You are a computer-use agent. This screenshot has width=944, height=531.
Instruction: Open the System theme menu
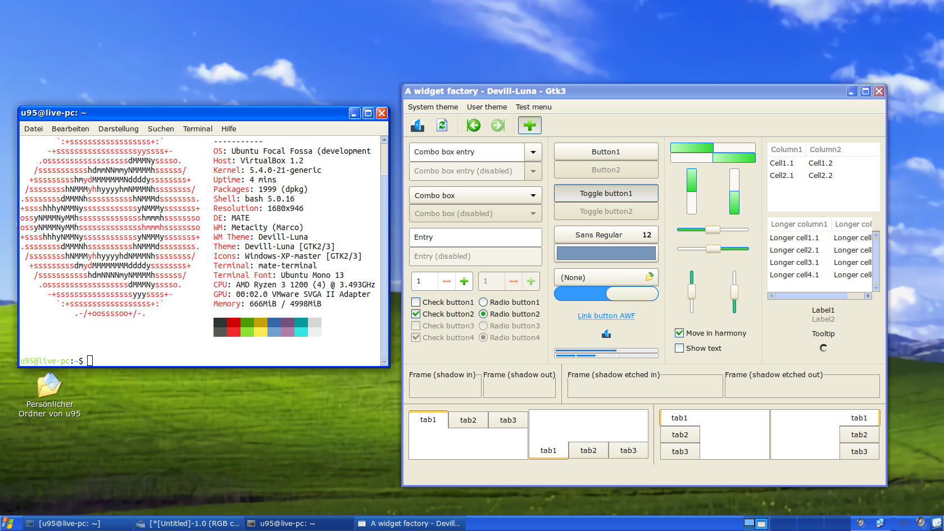pos(433,107)
